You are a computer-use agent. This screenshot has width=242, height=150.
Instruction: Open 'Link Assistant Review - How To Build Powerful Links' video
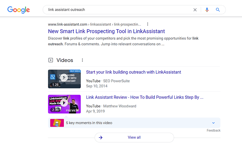point(145,97)
